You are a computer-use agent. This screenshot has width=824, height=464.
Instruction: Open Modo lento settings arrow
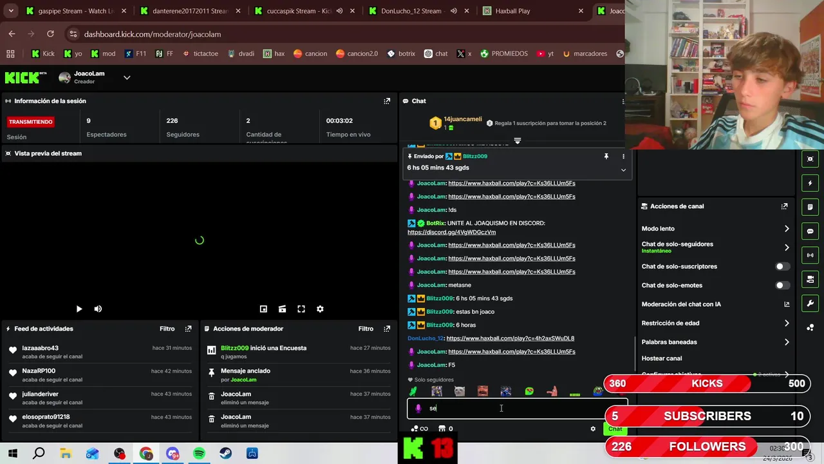point(787,229)
